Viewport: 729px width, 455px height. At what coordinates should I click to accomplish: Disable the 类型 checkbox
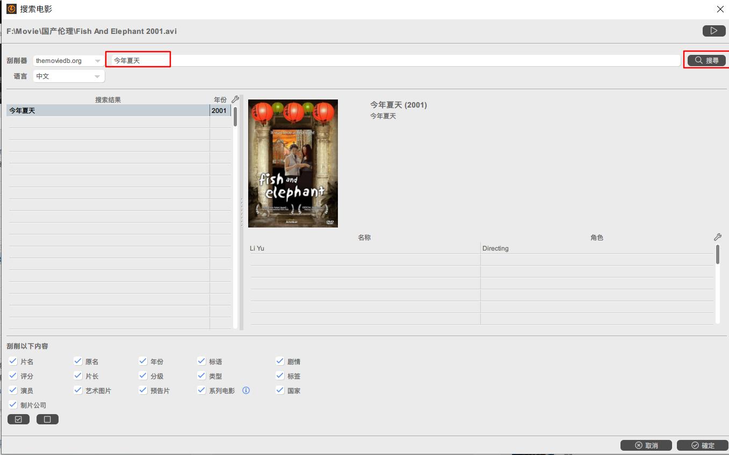[201, 375]
